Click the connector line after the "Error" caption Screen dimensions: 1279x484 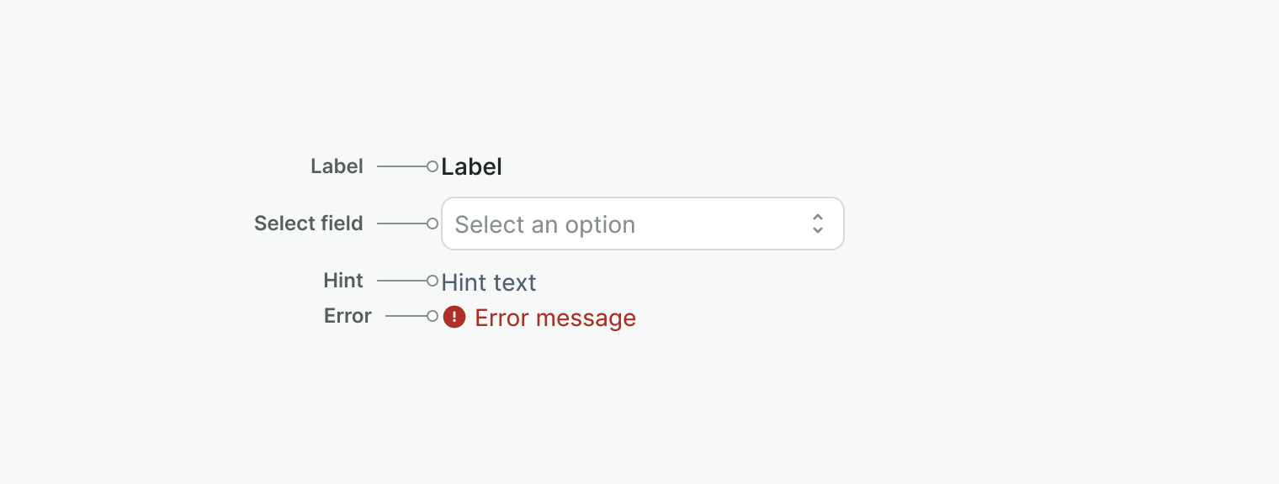click(x=406, y=316)
